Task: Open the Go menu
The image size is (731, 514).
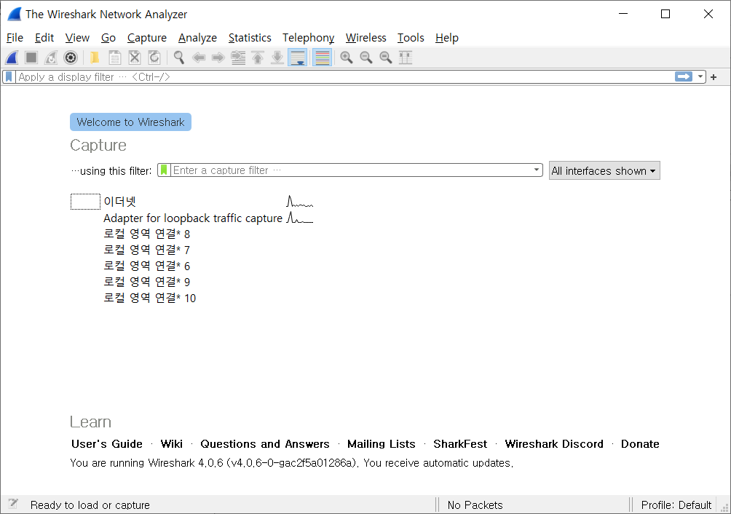Action: tap(108, 38)
